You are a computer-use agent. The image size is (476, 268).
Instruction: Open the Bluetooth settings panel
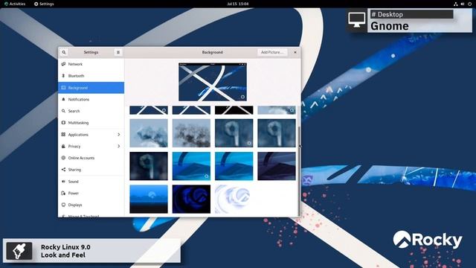tap(91, 76)
